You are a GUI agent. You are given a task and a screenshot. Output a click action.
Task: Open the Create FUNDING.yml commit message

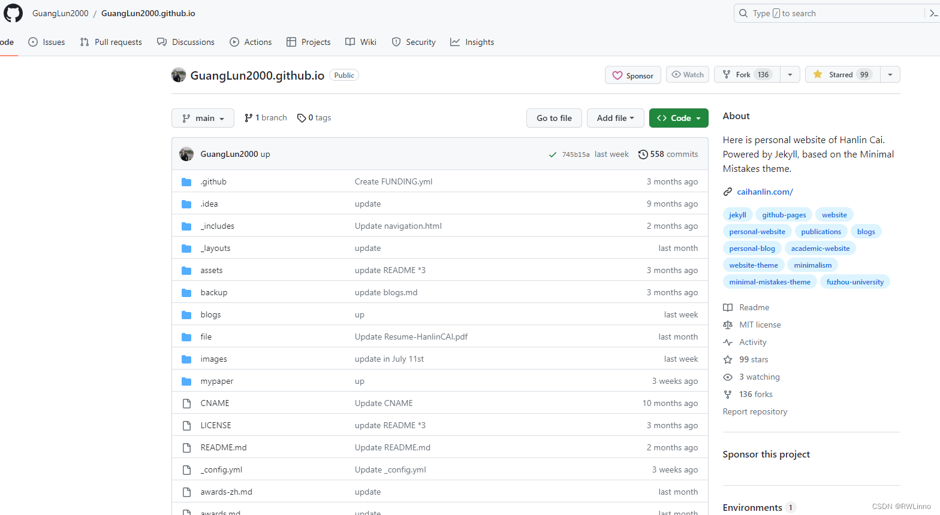pyautogui.click(x=393, y=181)
